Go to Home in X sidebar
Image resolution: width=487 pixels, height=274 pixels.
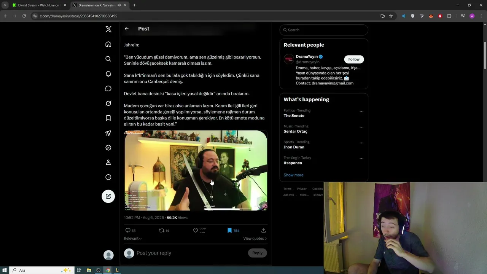click(108, 44)
